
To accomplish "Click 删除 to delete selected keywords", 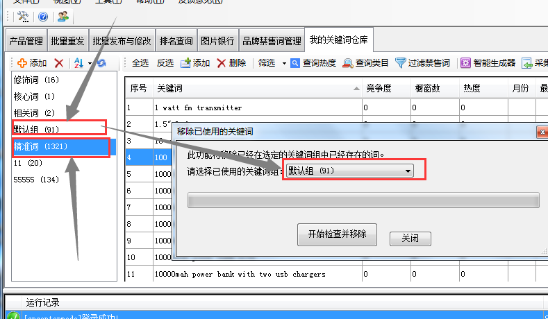I will point(231,63).
